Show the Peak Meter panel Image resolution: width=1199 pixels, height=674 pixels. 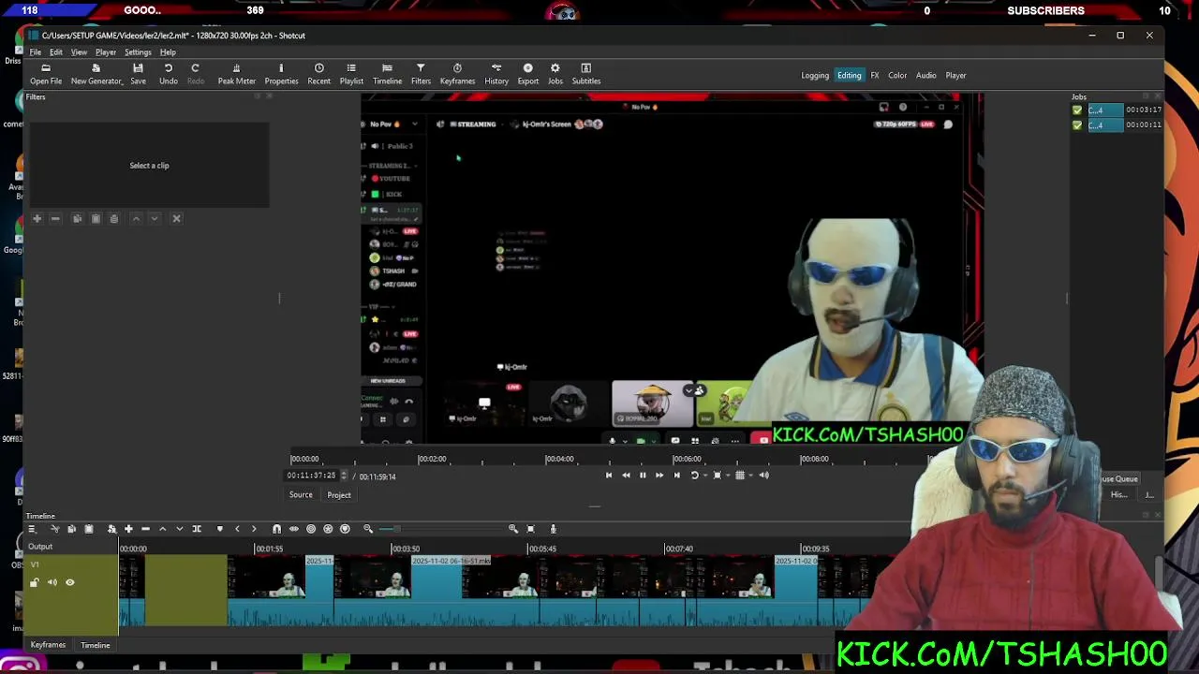click(237, 74)
